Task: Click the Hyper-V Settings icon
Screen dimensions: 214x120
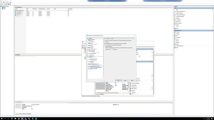Action: (175, 13)
